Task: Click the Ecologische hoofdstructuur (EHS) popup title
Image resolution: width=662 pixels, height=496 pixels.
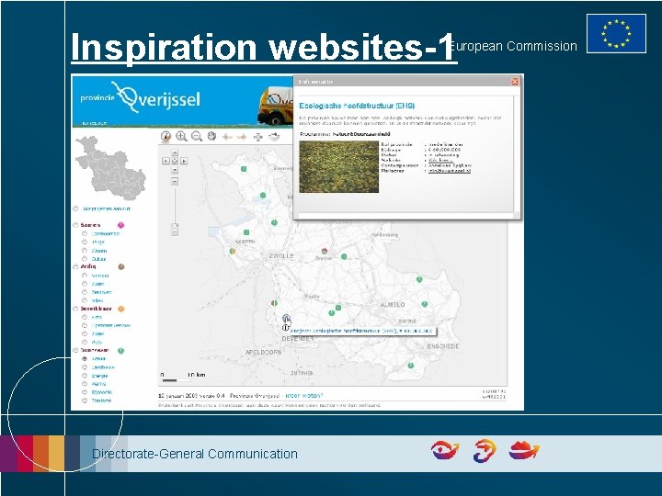Action: [x=357, y=106]
